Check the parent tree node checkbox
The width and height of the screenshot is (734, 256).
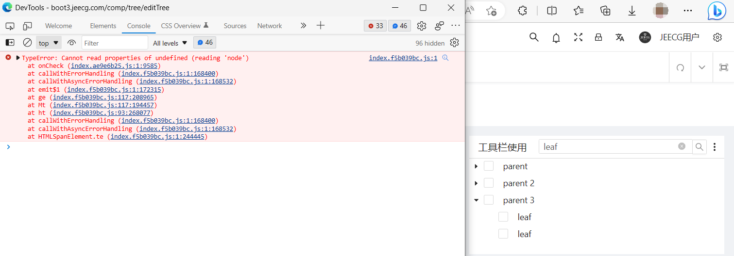489,166
